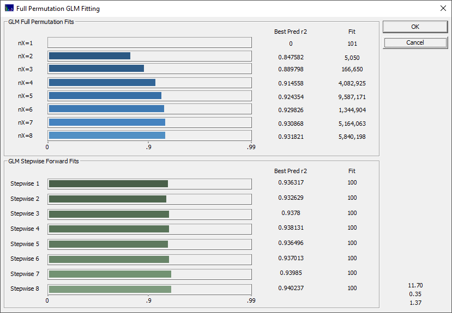The width and height of the screenshot is (452, 313).
Task: Click the stepwise r2 value 0.938131
Action: [x=291, y=228]
